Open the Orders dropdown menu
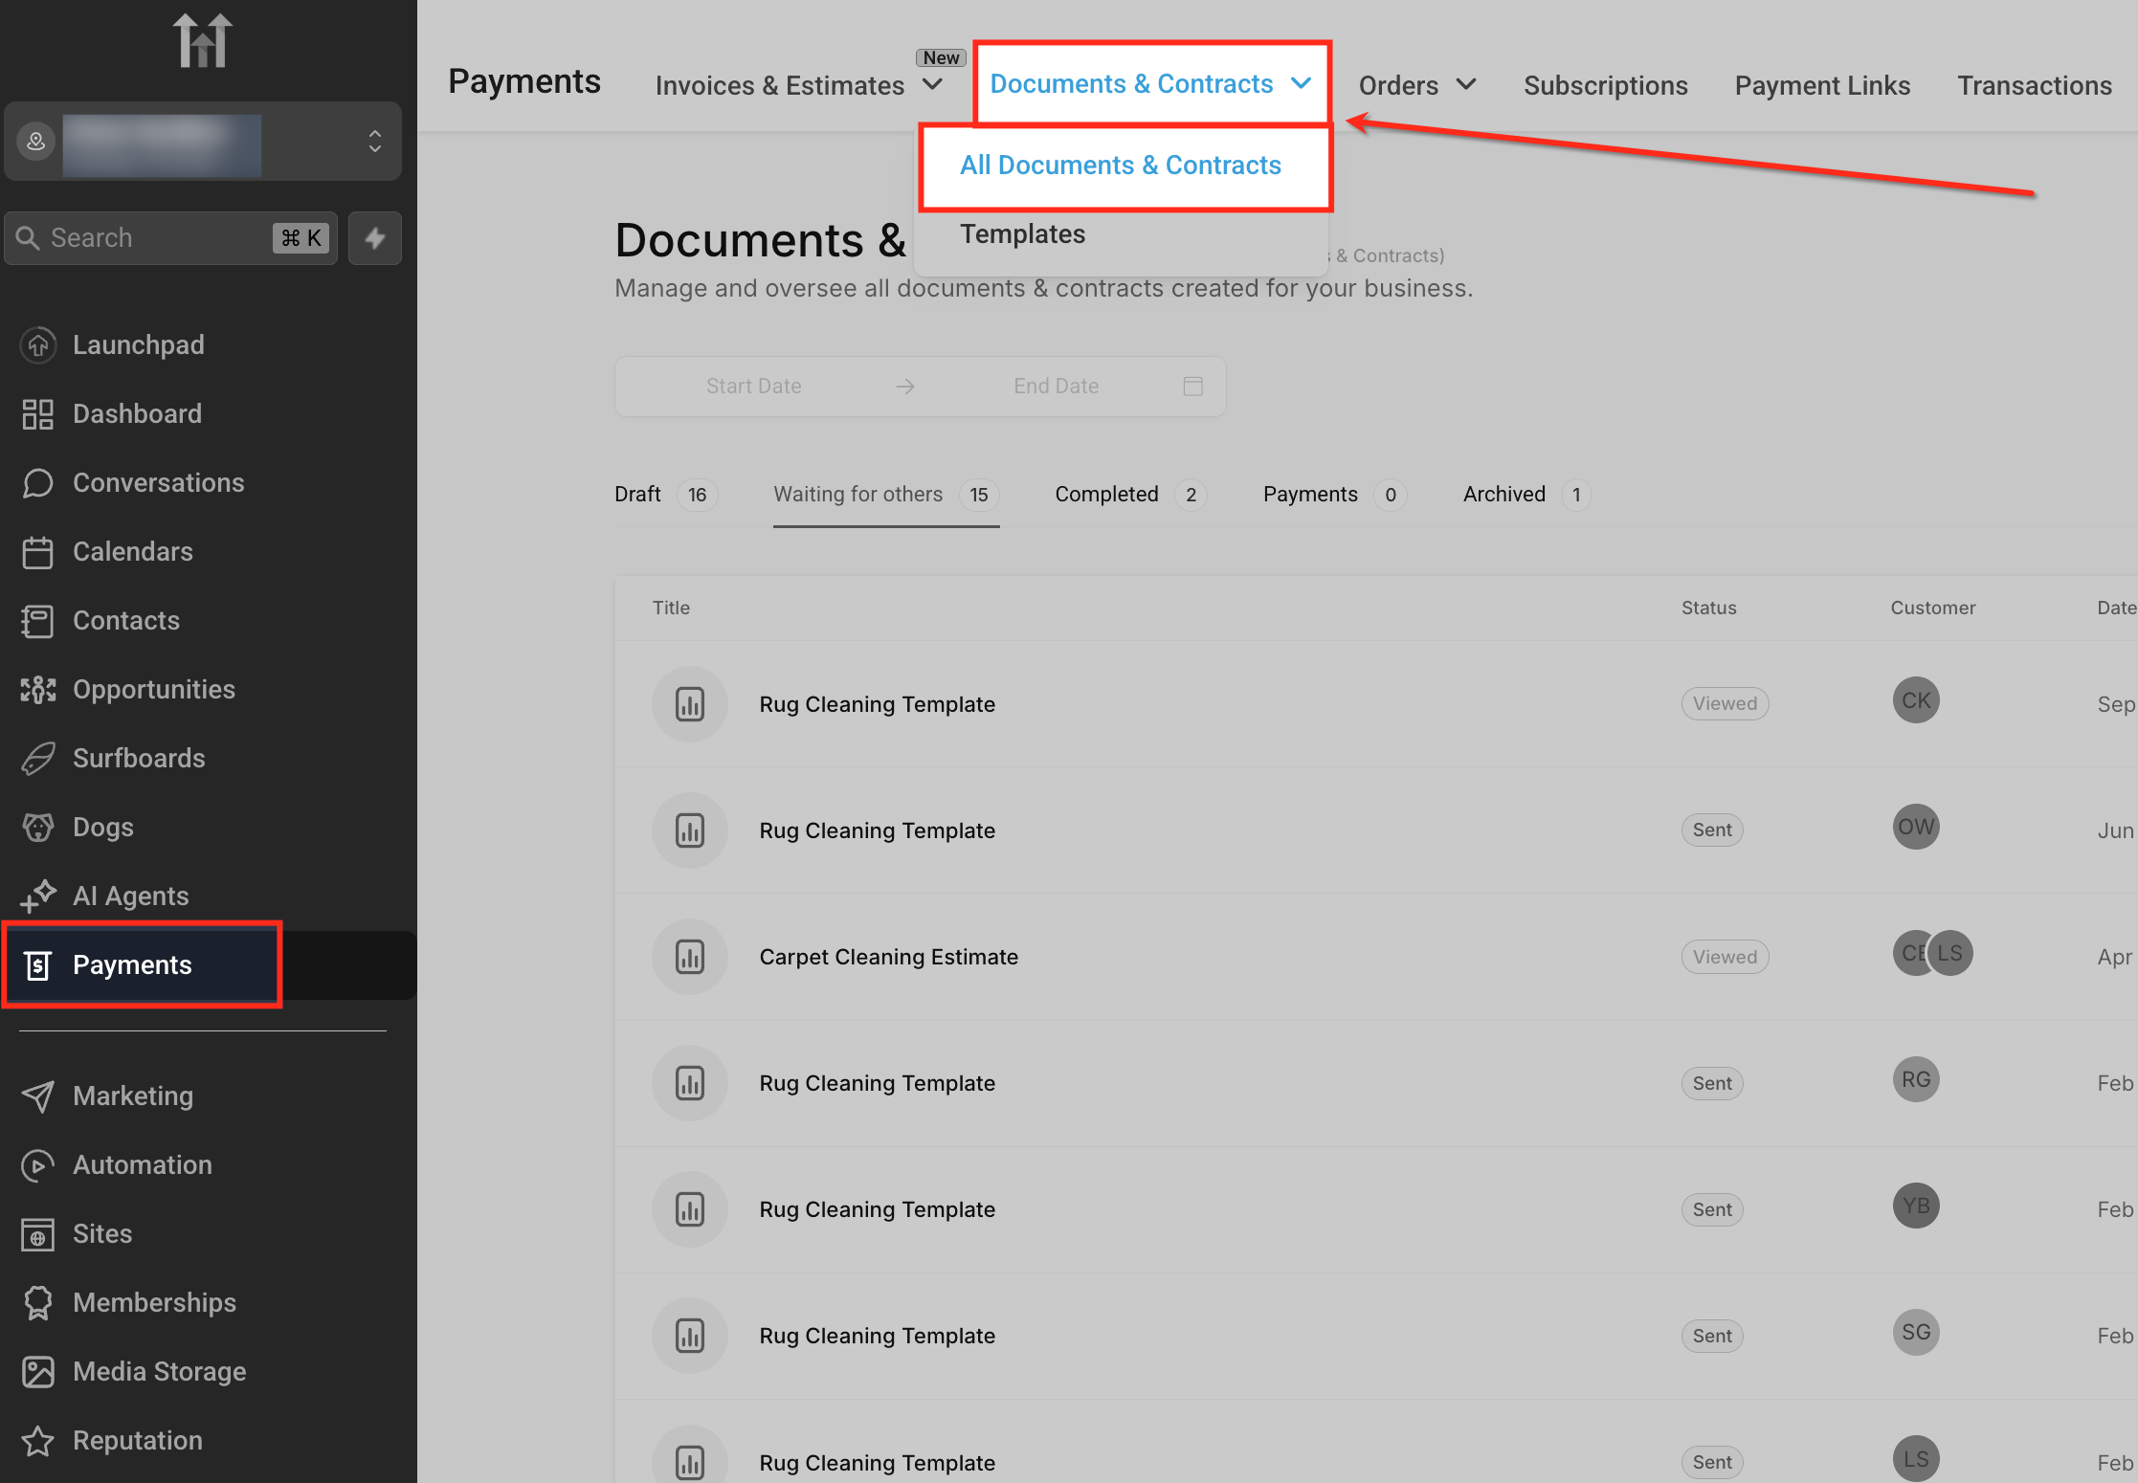This screenshot has height=1483, width=2138. [x=1418, y=85]
